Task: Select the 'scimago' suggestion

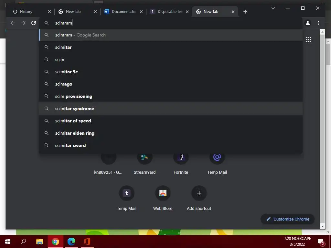Action: [x=171, y=84]
